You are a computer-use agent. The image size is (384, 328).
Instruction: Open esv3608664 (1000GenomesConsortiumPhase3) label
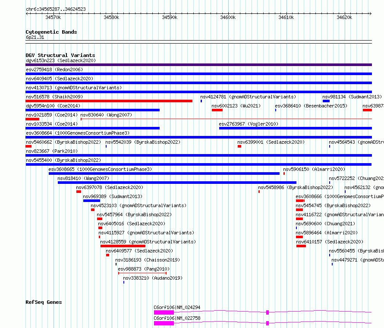pyautogui.click(x=78, y=133)
